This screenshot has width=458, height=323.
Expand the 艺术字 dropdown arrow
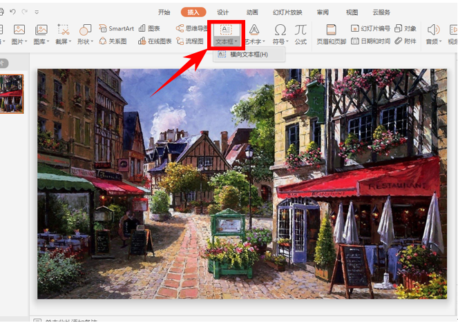click(264, 41)
